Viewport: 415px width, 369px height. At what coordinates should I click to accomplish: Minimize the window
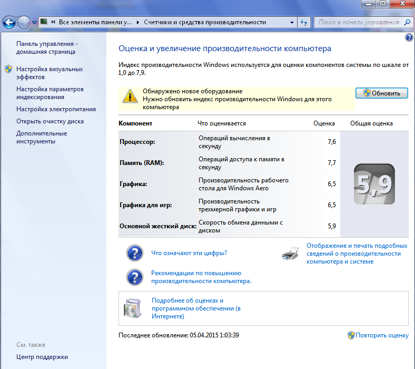pos(369,4)
